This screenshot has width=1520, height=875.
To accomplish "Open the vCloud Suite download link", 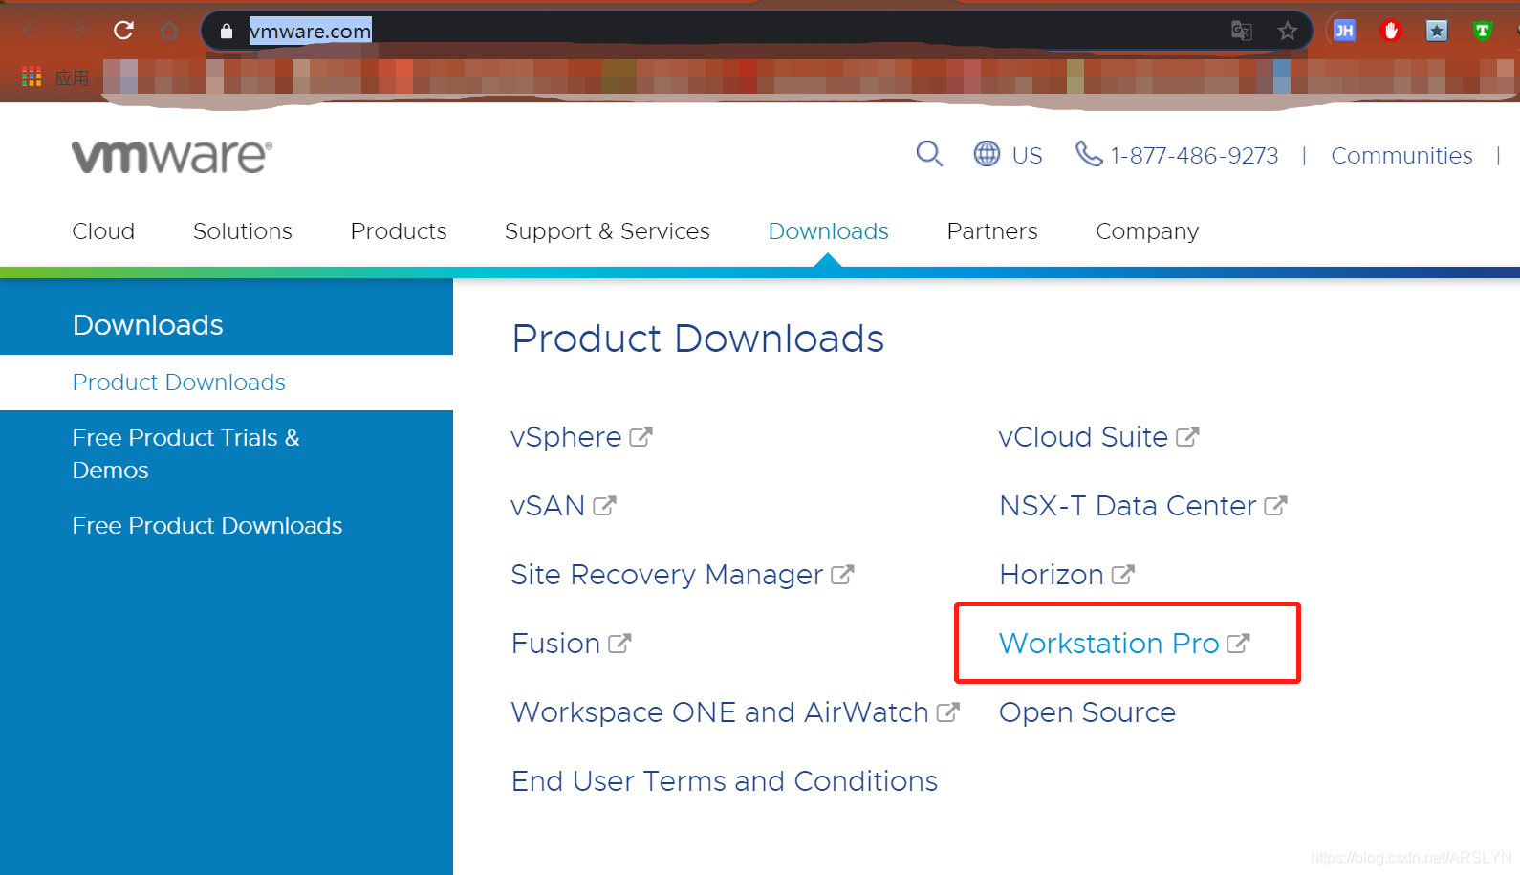I will point(1083,437).
